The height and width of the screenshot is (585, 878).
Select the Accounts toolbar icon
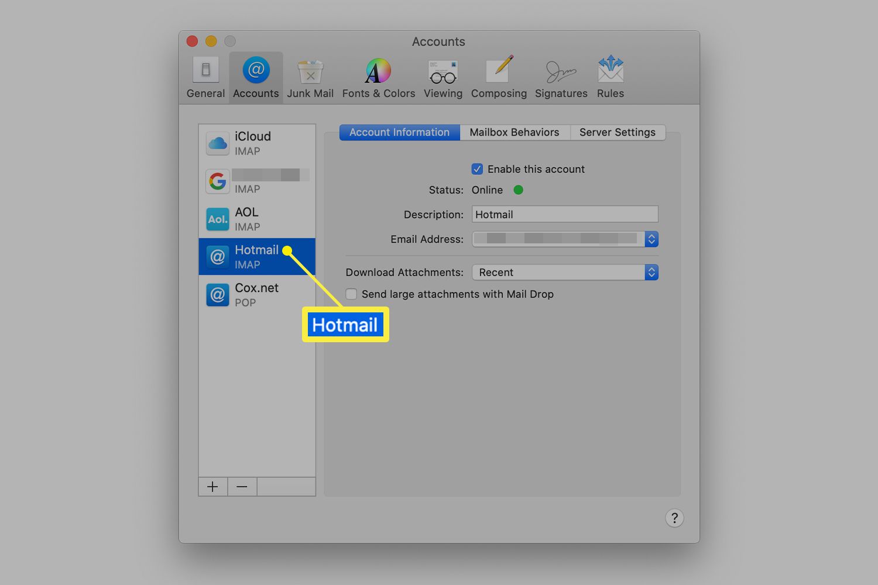coord(256,78)
